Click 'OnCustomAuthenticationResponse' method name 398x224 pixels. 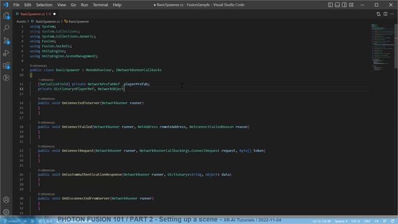pyautogui.click(x=92, y=174)
